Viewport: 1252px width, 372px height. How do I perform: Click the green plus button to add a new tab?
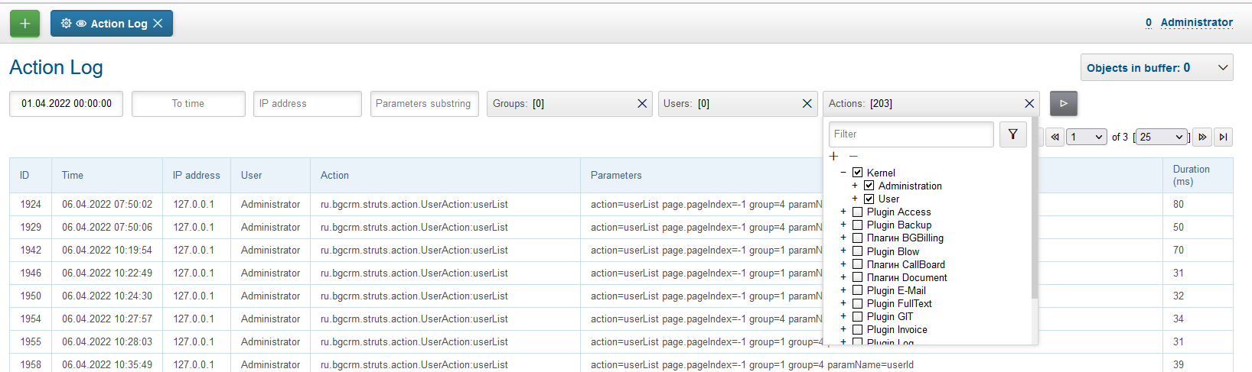click(x=24, y=24)
